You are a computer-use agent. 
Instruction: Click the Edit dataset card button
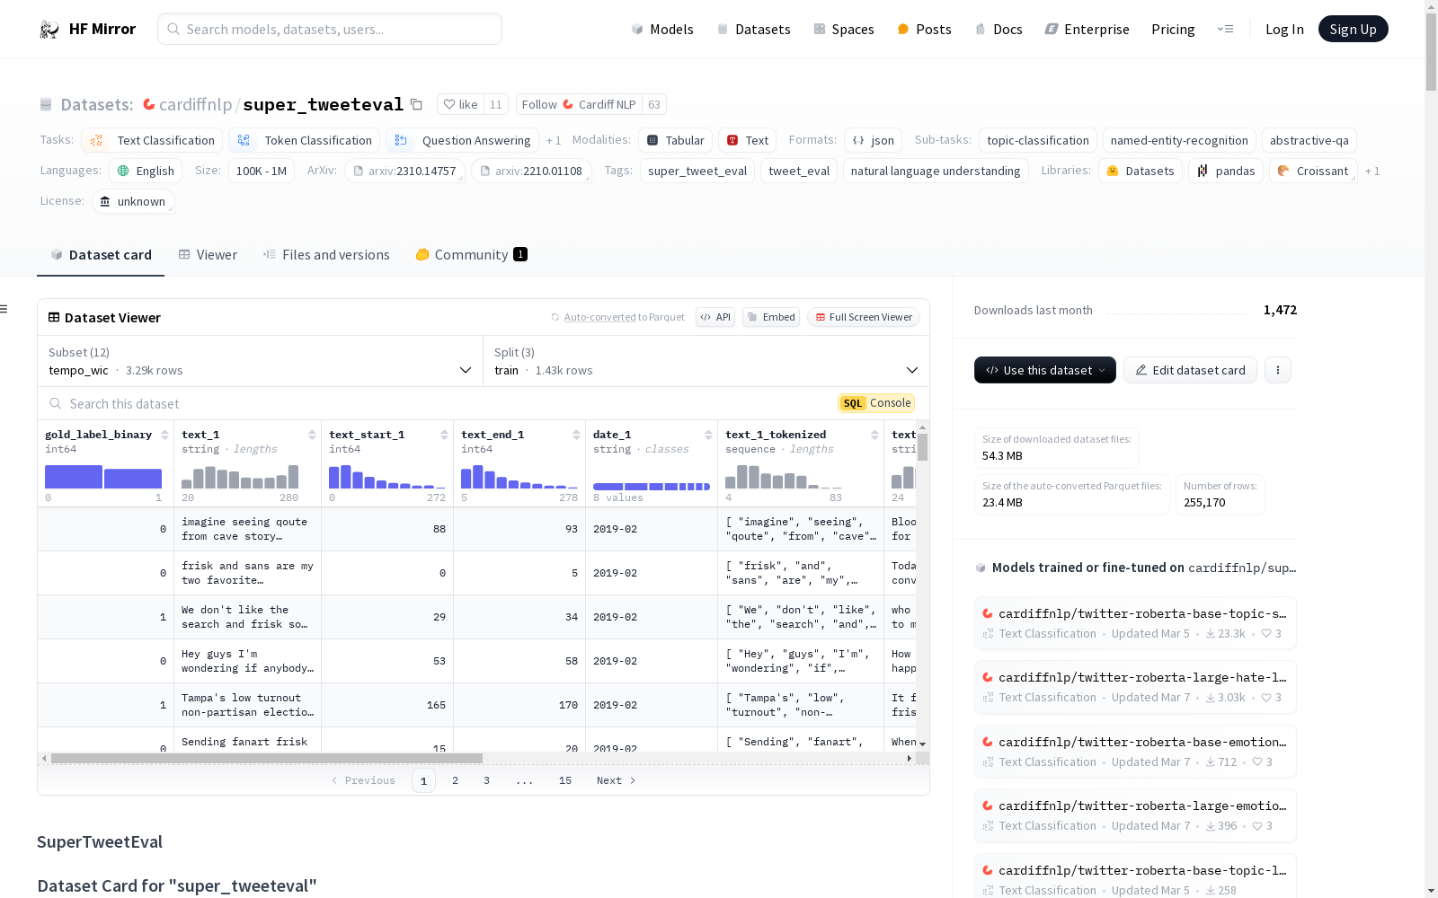(x=1190, y=370)
